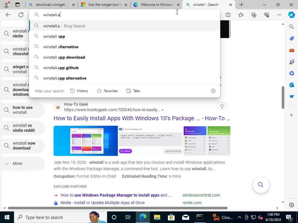Reload the page with the refresh icon
This screenshot has width=298, height=223.
coord(21,15)
